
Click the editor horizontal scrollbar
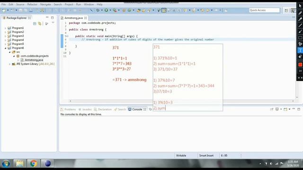point(182,101)
